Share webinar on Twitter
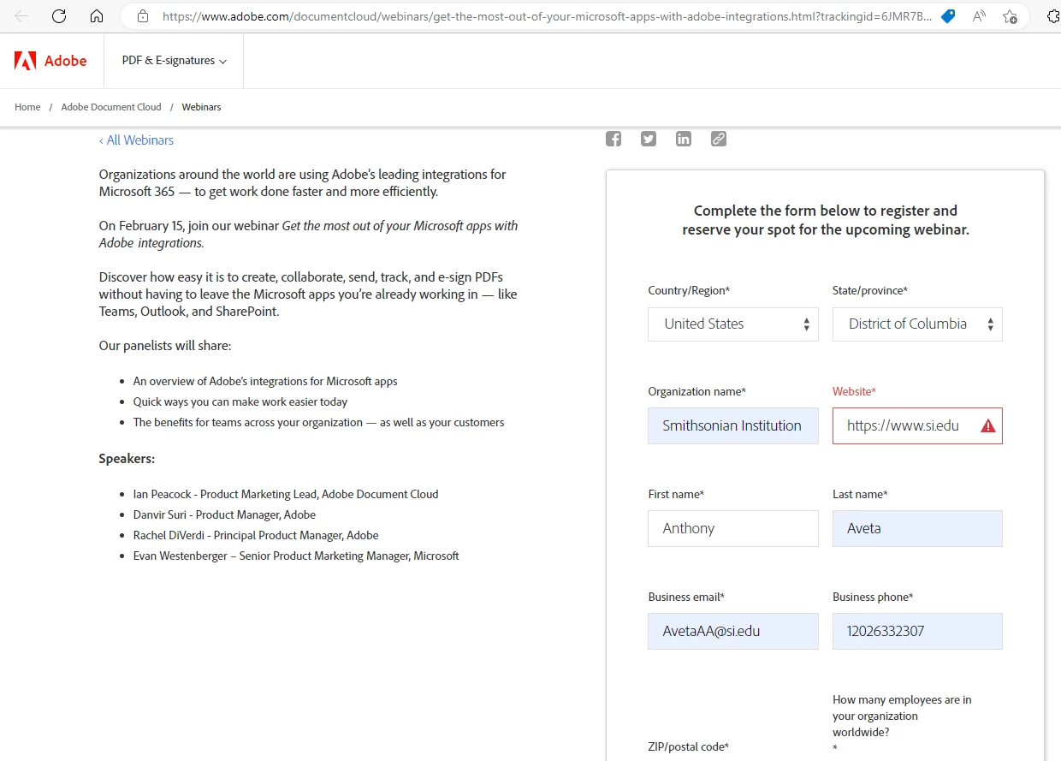1061x761 pixels. click(649, 139)
